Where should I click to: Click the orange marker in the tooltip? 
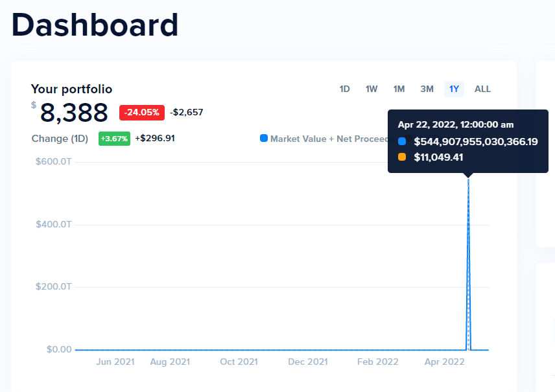pyautogui.click(x=402, y=157)
